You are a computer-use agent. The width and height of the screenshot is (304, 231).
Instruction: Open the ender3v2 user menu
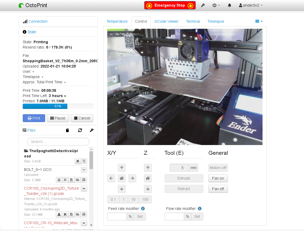[251, 6]
